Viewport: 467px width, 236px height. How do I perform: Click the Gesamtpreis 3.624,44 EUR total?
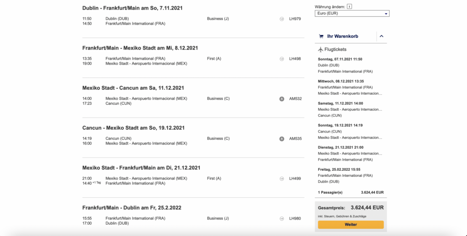click(x=351, y=207)
